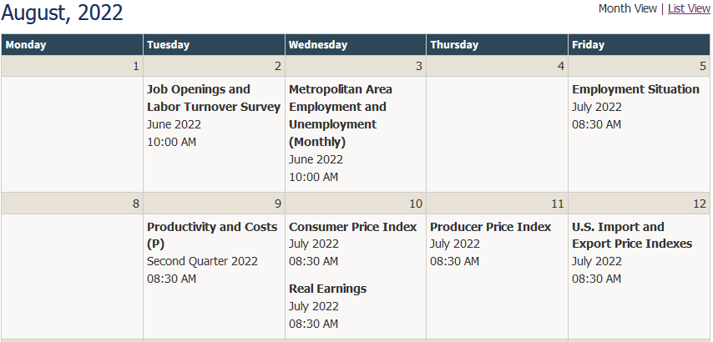
Task: Click 08:30 AM under Real Earnings
Action: click(313, 324)
